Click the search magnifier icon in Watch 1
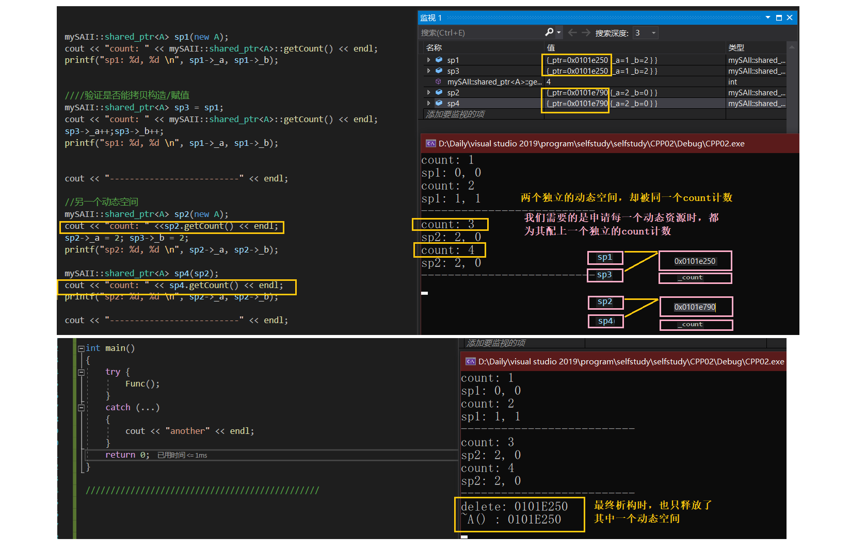 (x=549, y=32)
